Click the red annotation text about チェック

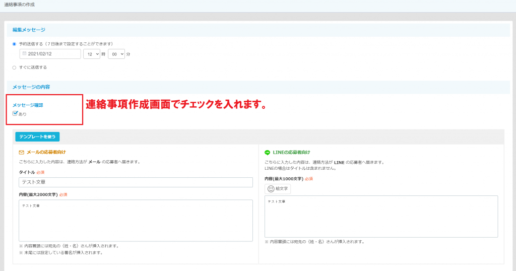tap(175, 105)
